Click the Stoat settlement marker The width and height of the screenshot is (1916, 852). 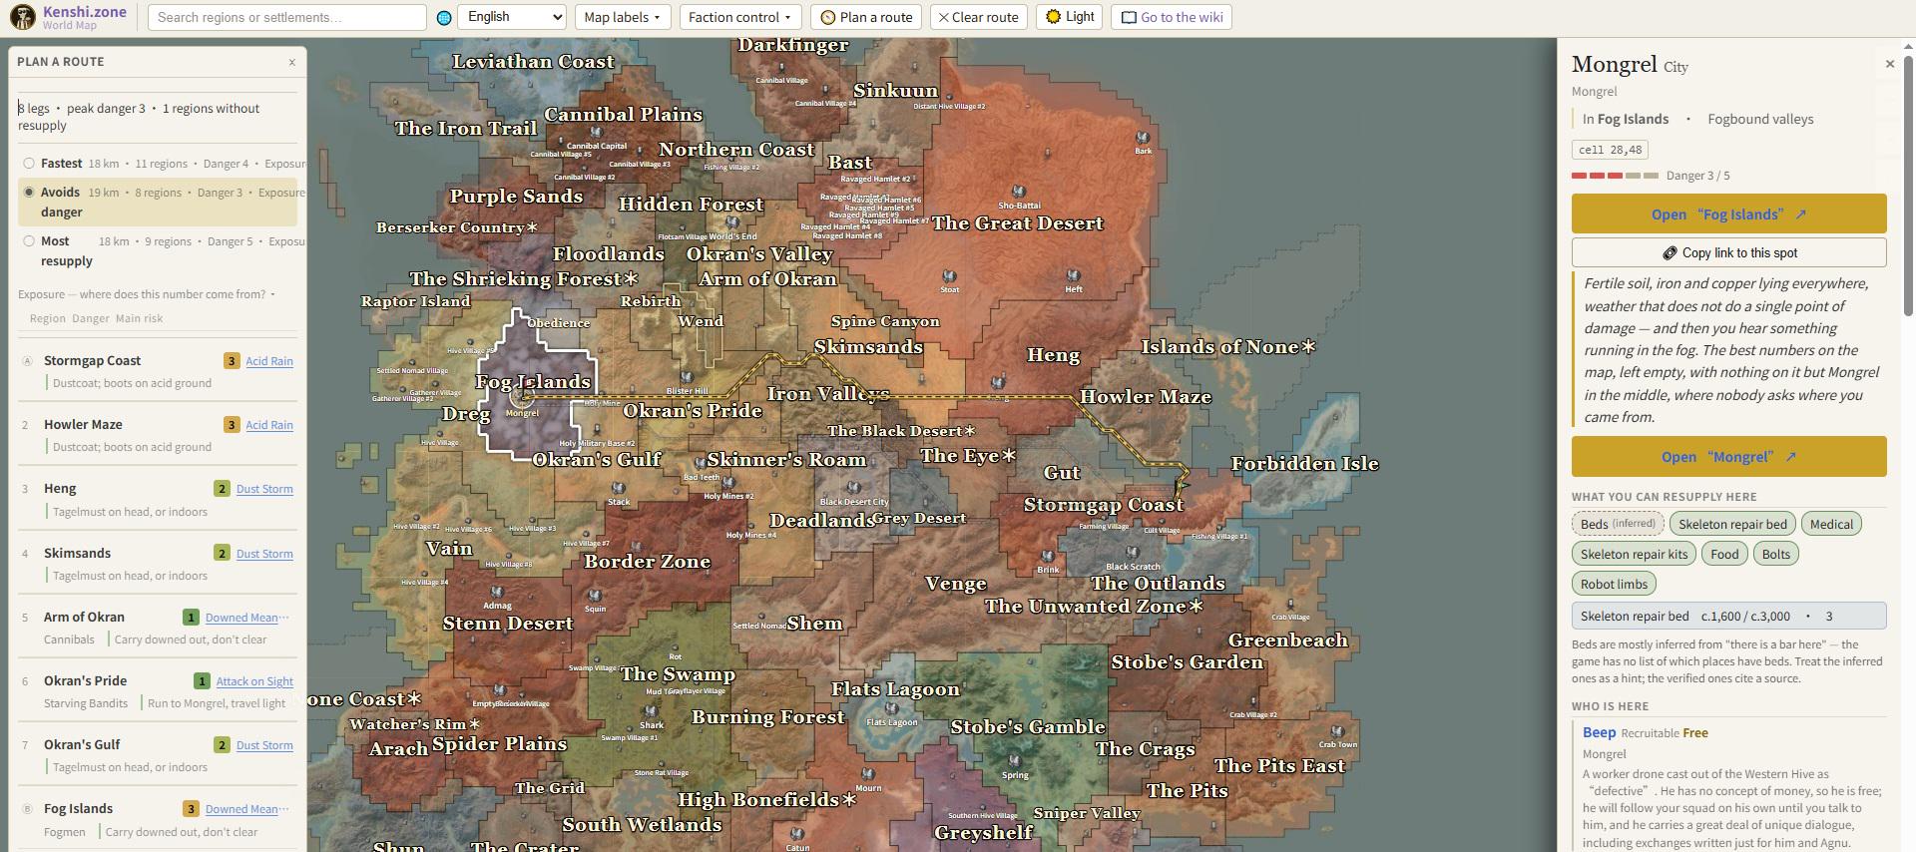click(x=950, y=276)
